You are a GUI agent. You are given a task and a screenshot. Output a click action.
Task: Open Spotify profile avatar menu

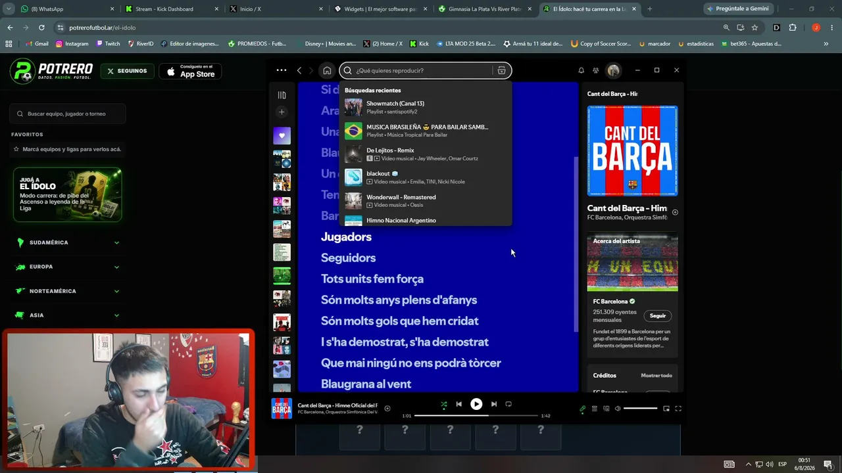click(x=614, y=70)
